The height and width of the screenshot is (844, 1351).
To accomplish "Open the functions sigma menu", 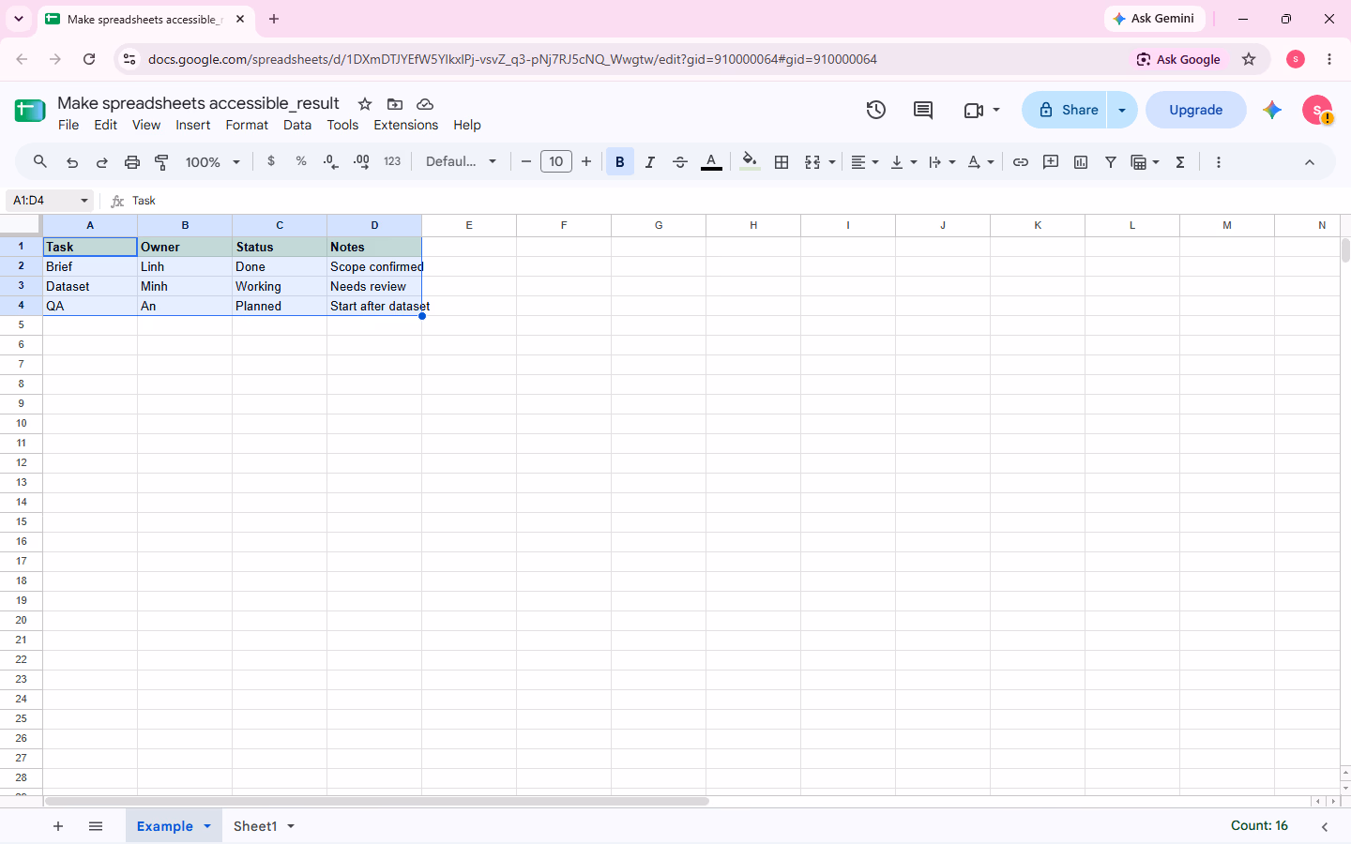I will [x=1180, y=162].
